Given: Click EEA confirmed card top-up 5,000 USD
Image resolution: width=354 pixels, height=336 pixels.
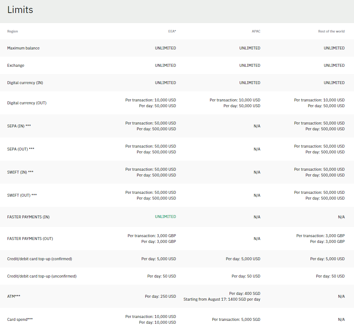Looking at the screenshot, I should click(159, 259).
